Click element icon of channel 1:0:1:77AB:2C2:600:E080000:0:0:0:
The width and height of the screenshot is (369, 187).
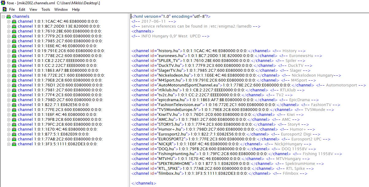[14, 139]
